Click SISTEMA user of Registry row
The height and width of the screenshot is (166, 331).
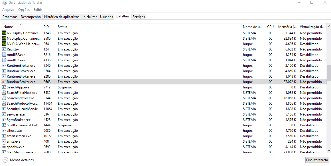(x=249, y=49)
